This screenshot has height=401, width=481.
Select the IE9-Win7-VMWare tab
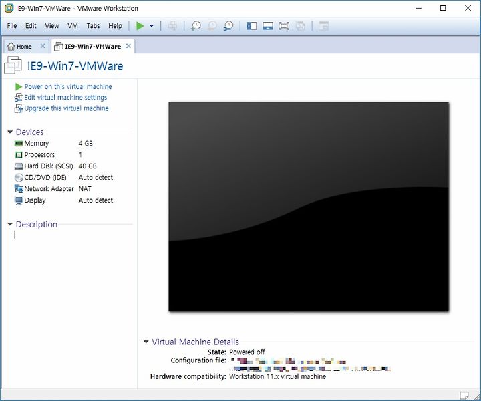click(93, 47)
